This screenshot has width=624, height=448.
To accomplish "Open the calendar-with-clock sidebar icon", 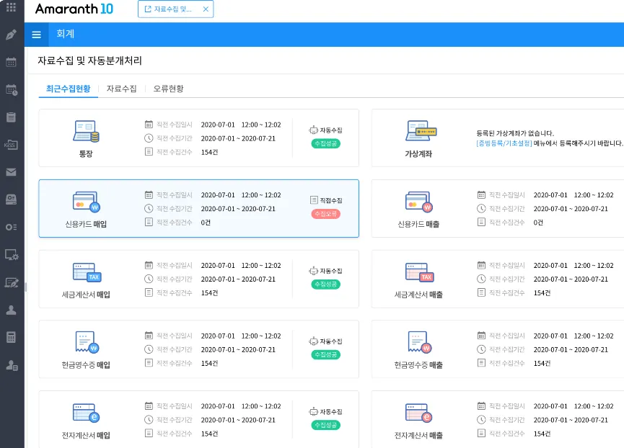I will [11, 90].
